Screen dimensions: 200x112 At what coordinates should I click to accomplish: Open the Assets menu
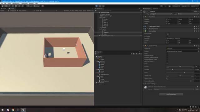pyautogui.click(x=9, y=3)
